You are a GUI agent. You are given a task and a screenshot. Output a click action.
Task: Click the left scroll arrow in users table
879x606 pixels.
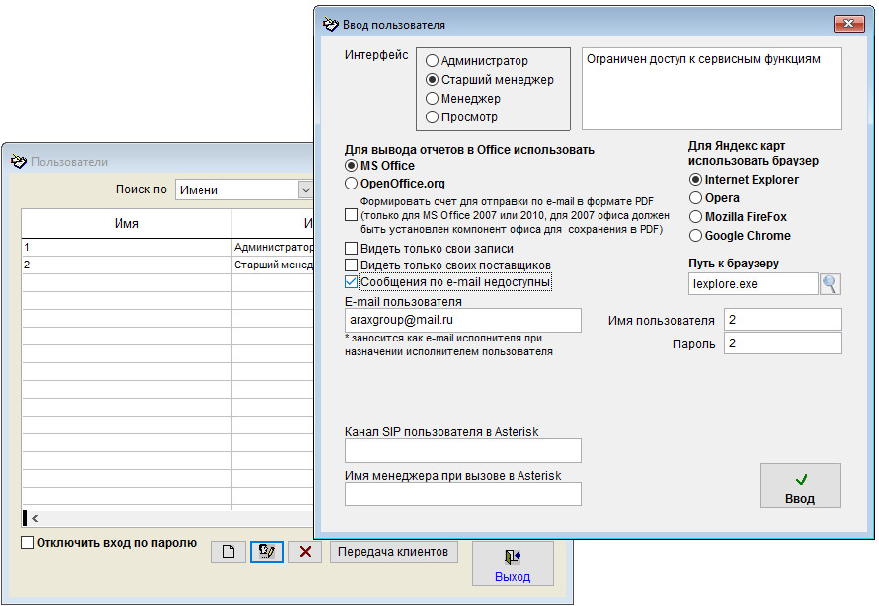[x=35, y=518]
